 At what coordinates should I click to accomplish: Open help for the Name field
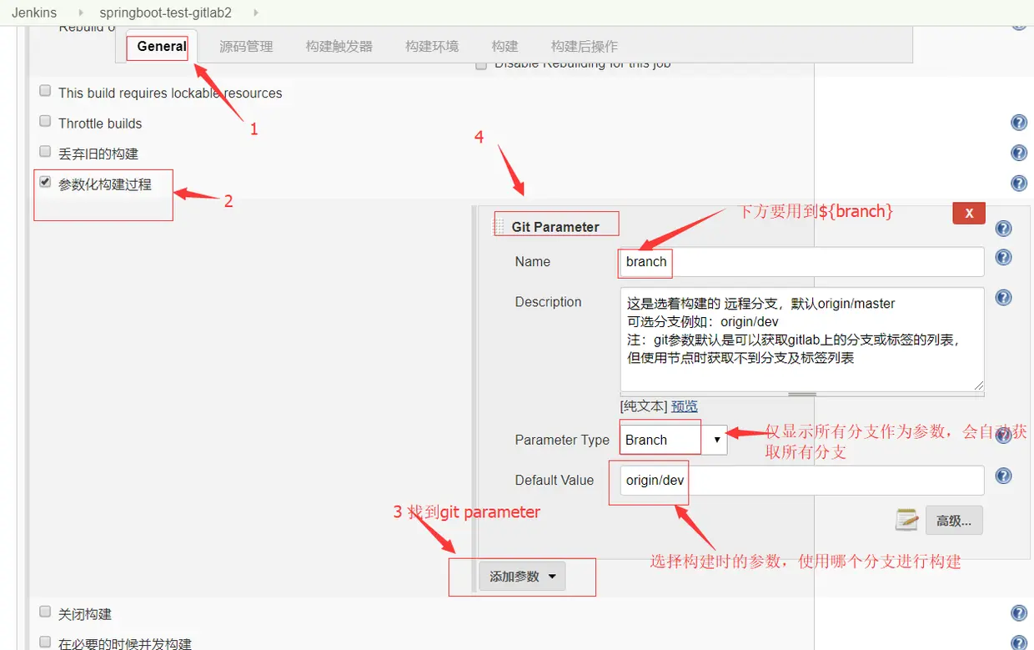point(1002,257)
